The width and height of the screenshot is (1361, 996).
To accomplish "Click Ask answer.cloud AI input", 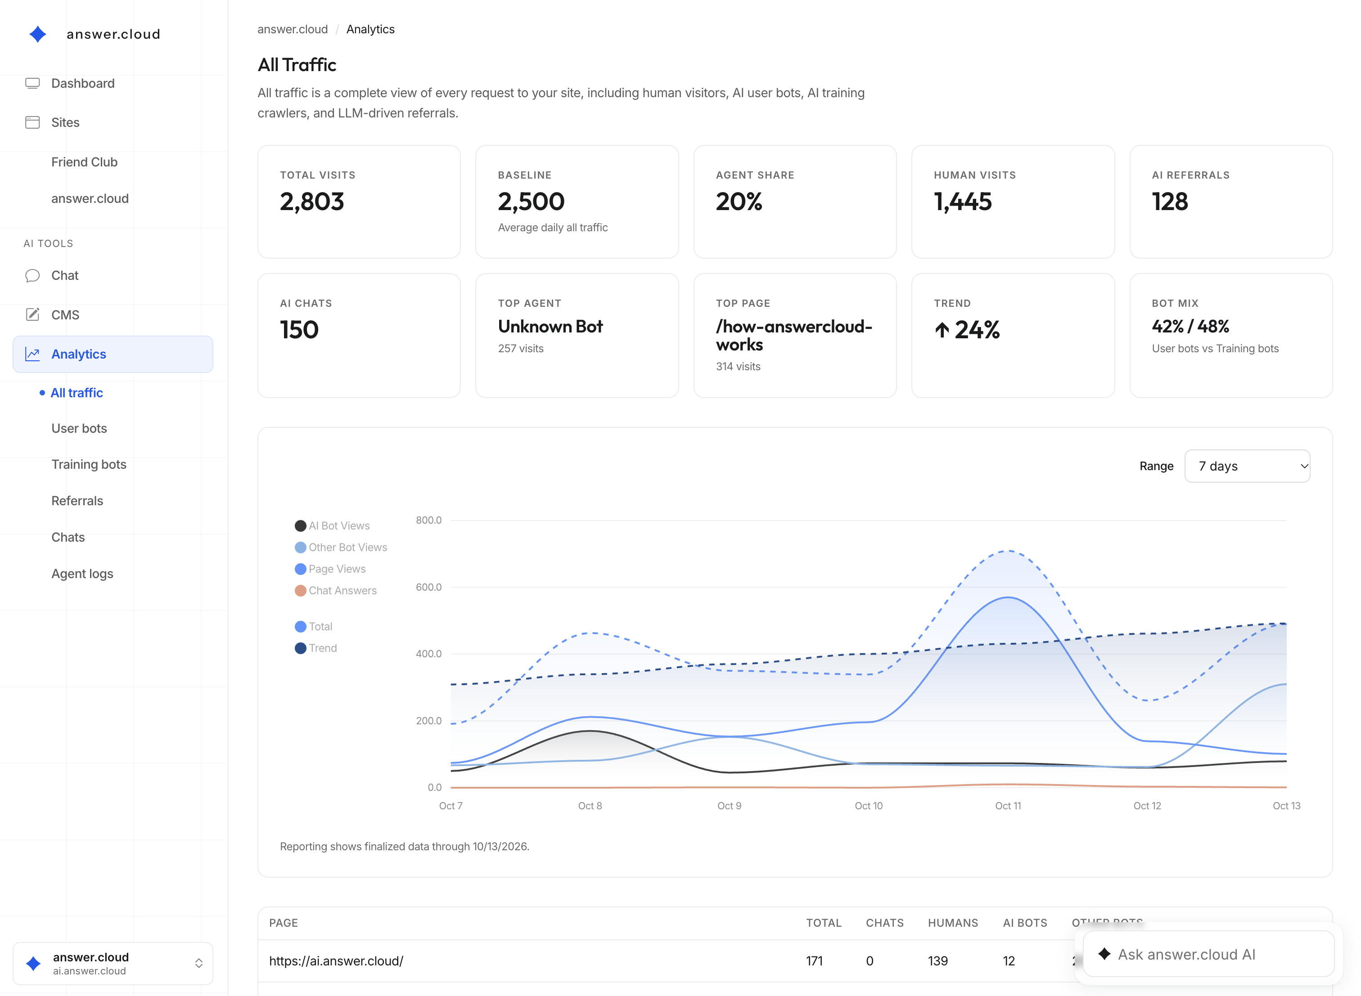I will [1208, 954].
